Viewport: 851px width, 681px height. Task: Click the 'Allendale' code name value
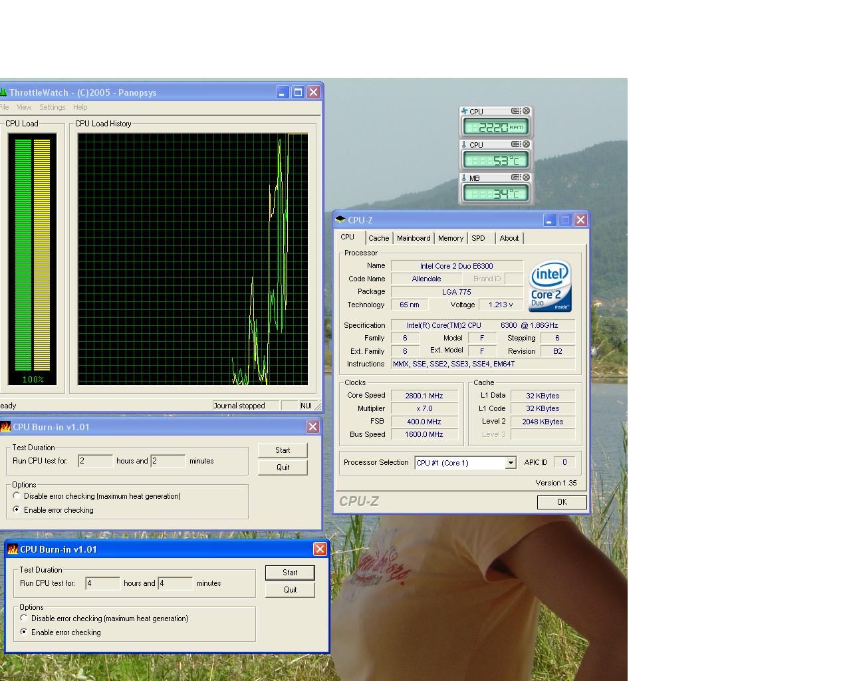426,279
